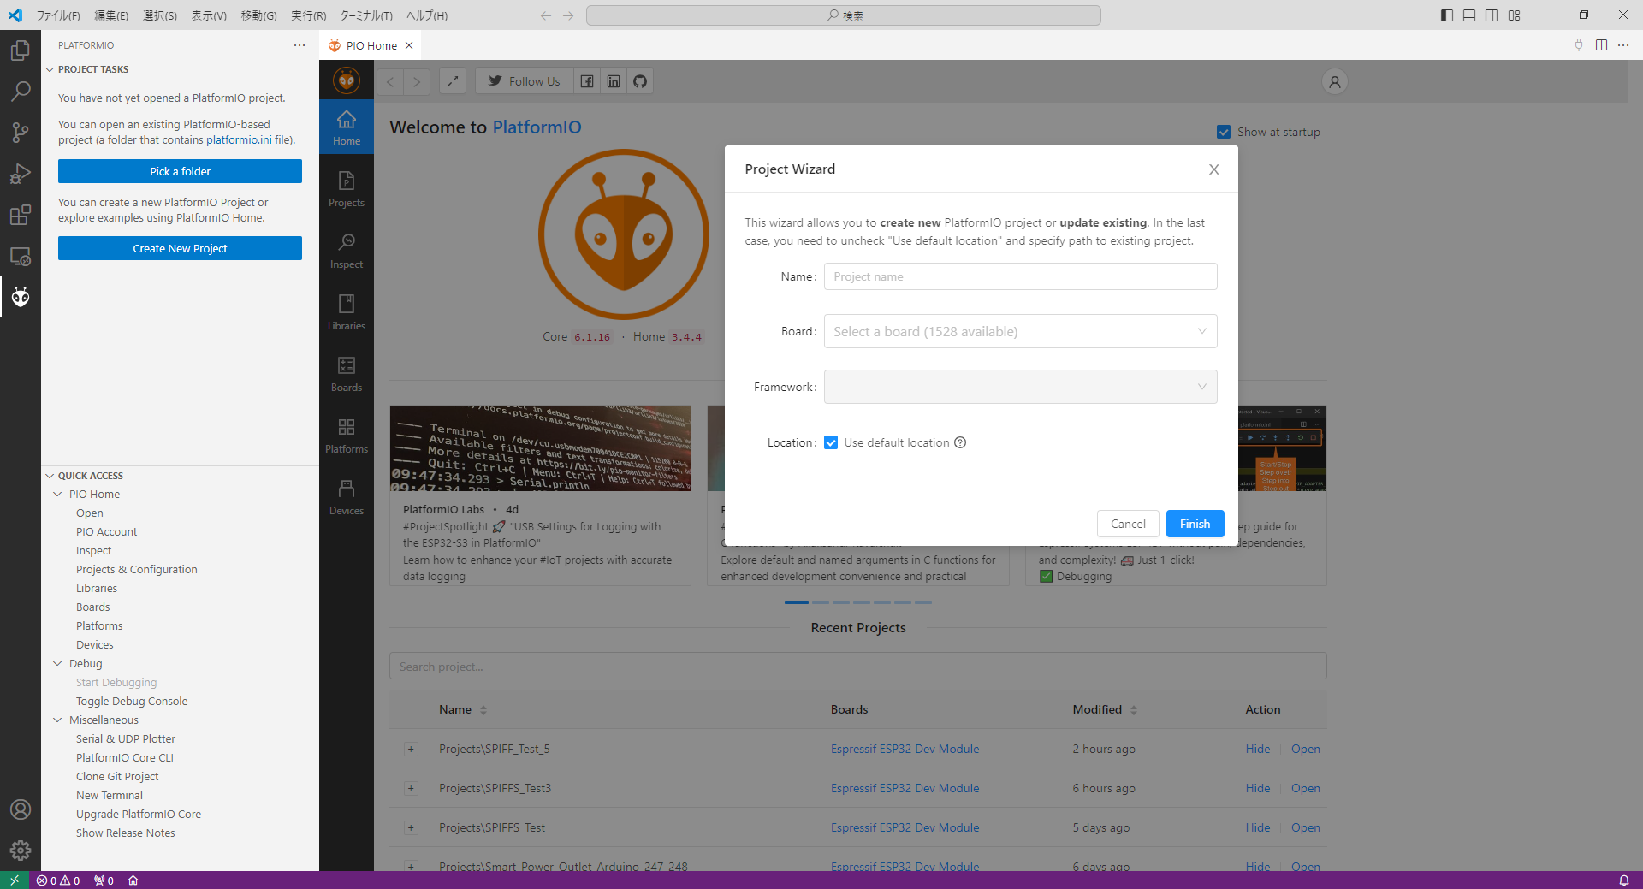The image size is (1643, 889).
Task: Open the ターミナル(T) menu
Action: tap(365, 15)
